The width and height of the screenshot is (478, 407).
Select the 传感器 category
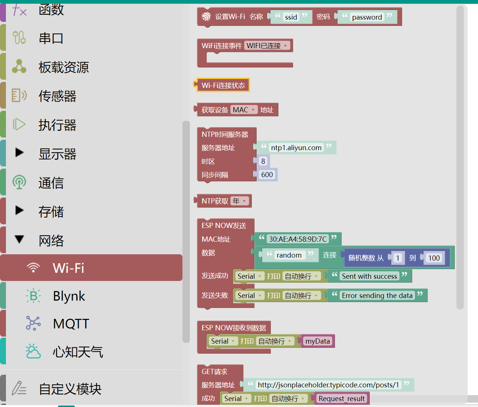[x=57, y=96]
